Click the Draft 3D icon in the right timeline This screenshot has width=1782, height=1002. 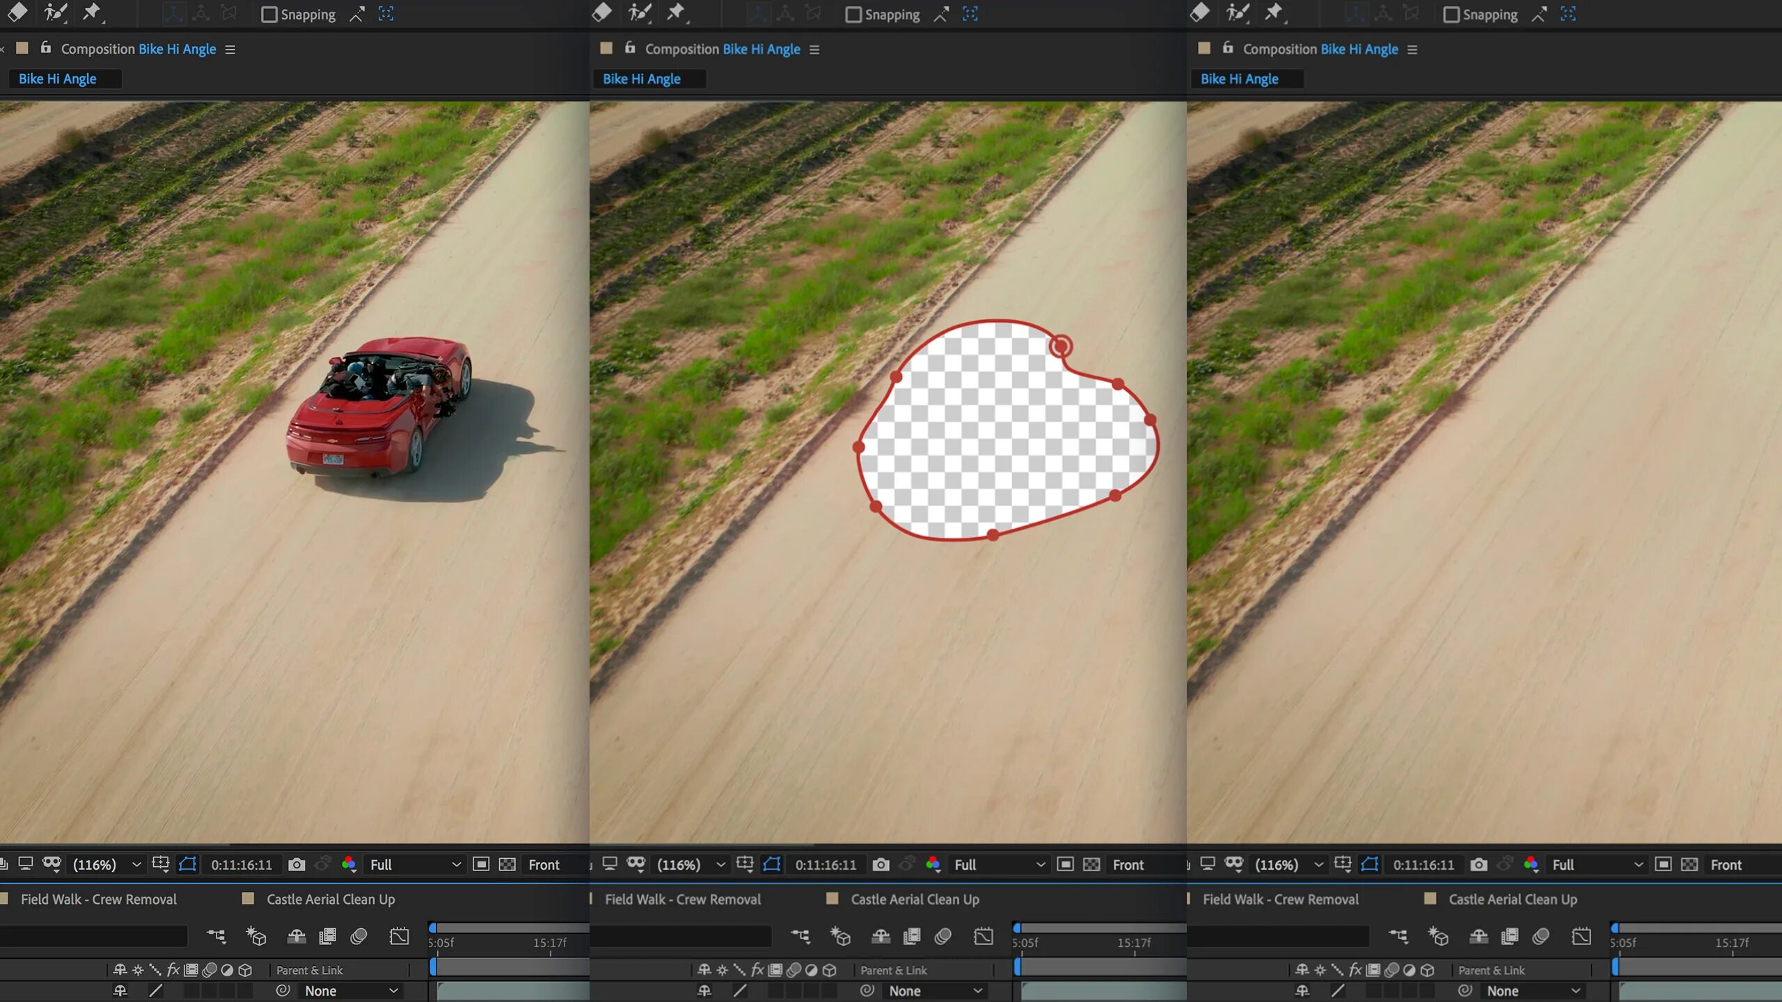(1437, 936)
